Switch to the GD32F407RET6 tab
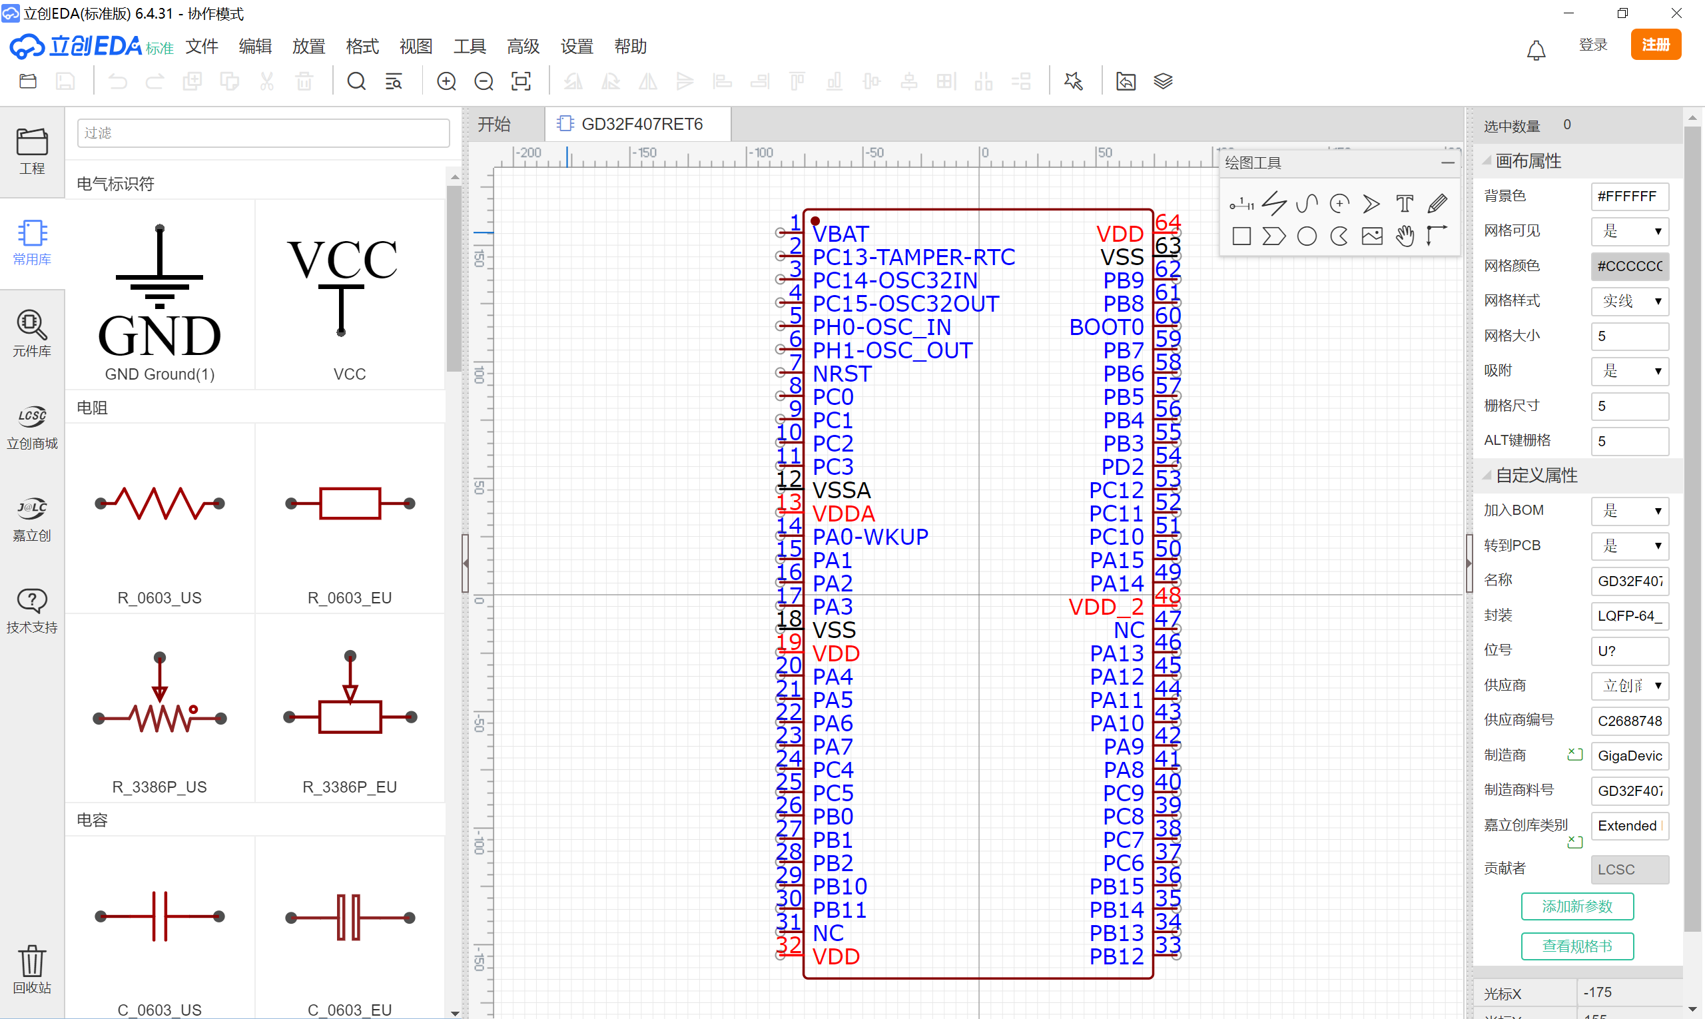Screen dimensions: 1705x1019 click(638, 125)
